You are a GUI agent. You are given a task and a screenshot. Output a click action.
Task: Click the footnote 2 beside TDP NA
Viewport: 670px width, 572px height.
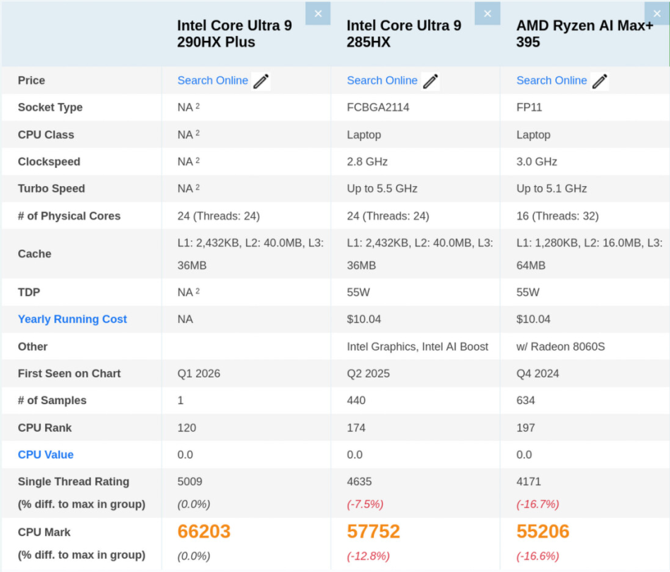coord(198,289)
